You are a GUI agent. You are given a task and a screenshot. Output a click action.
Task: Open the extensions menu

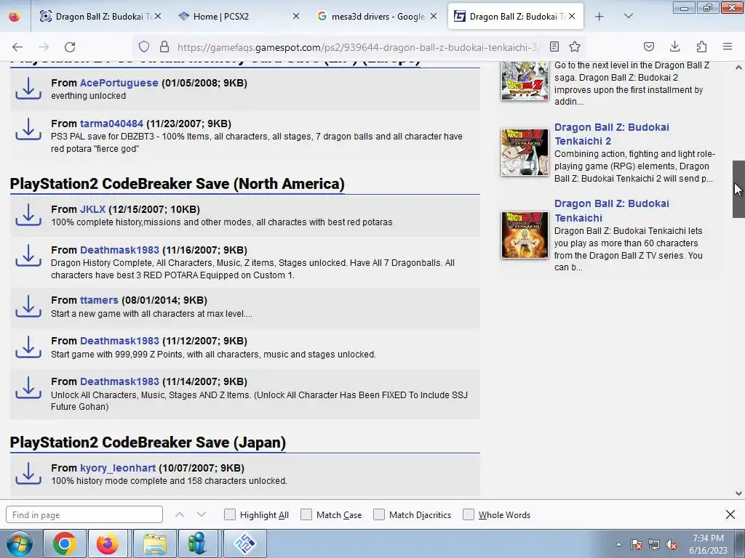701,46
